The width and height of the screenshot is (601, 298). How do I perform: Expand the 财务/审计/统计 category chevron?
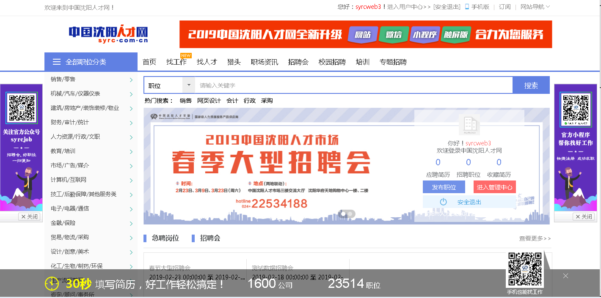pos(131,123)
